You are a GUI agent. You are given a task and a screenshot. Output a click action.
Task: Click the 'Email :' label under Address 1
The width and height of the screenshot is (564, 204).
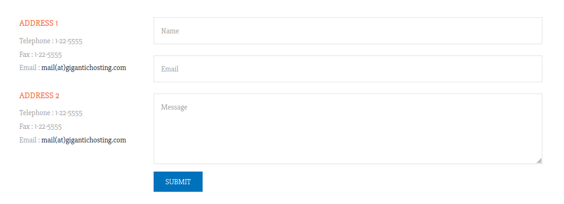pyautogui.click(x=29, y=68)
